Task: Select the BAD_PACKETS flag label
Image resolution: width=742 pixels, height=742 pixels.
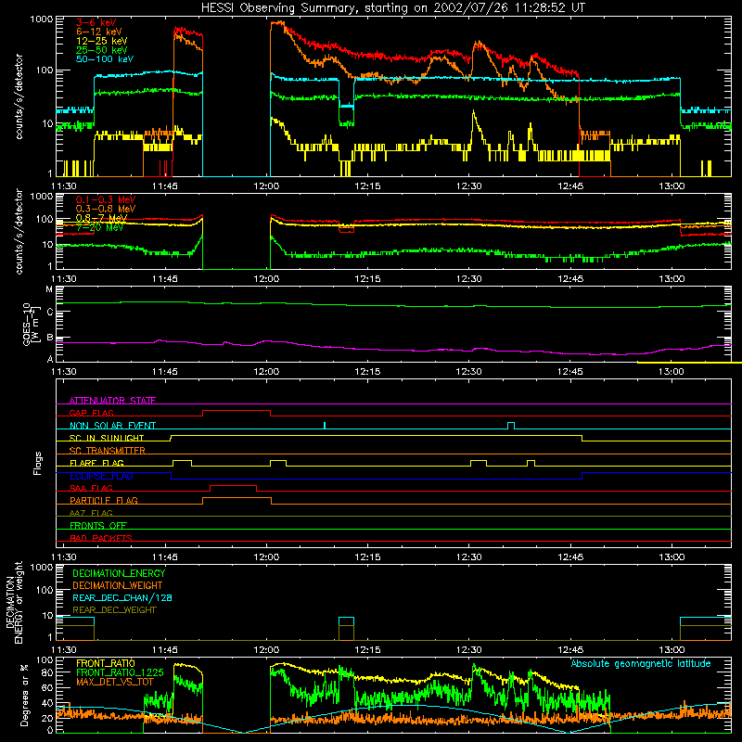Action: click(x=101, y=538)
